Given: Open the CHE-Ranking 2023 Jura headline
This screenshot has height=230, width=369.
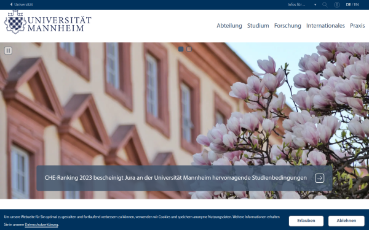Looking at the screenshot, I should tap(175, 178).
